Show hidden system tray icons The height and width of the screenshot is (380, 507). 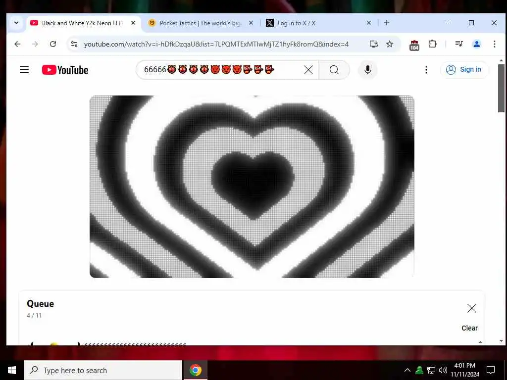407,370
